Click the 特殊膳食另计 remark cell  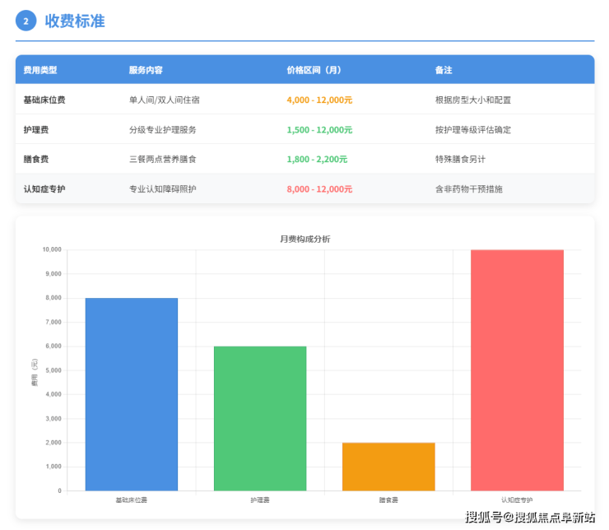pos(462,159)
